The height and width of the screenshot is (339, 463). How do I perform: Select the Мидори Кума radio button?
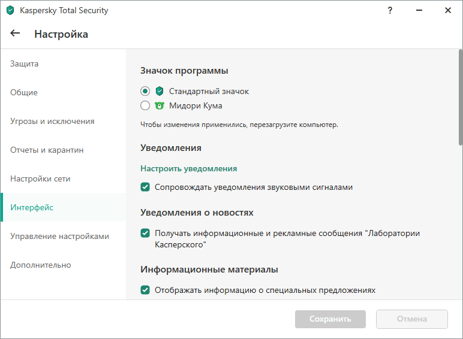pyautogui.click(x=145, y=106)
